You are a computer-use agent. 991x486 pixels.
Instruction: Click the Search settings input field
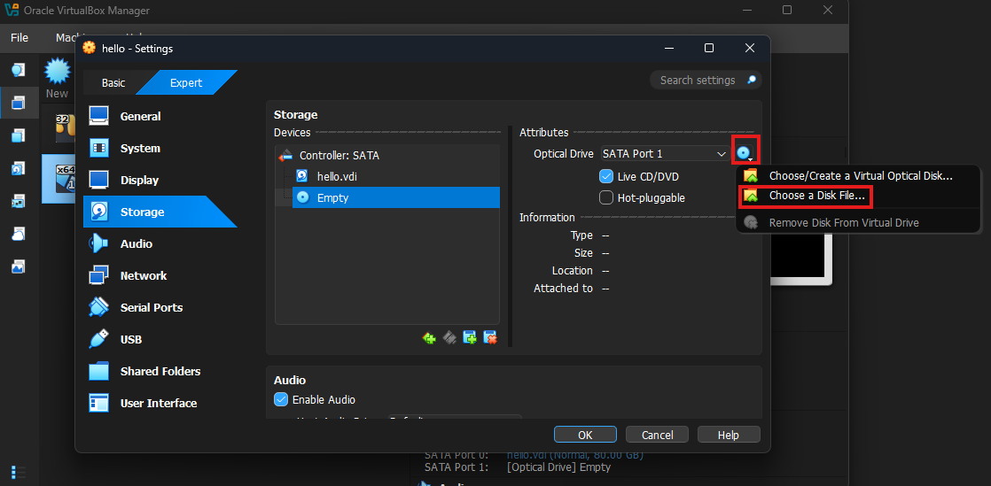[698, 81]
